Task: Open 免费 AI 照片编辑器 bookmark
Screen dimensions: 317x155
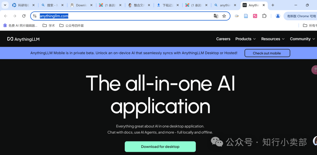Action: [x=21, y=26]
